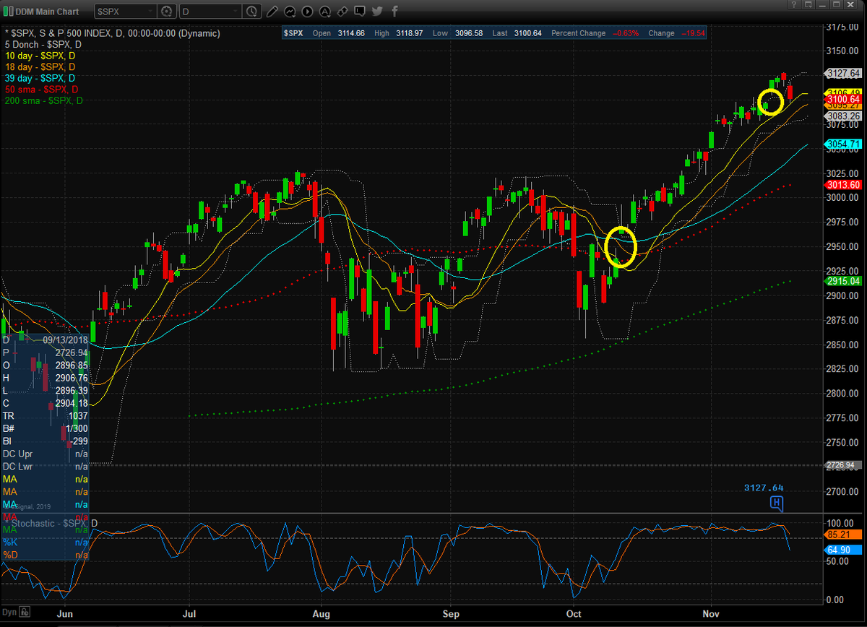The image size is (867, 627).
Task: Click the Aug label on time axis
Action: tap(322, 613)
